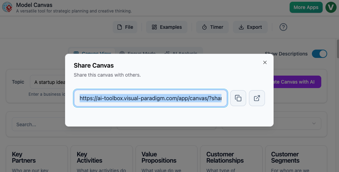
Task: Switch to the Canvas View tab
Action: (92, 53)
